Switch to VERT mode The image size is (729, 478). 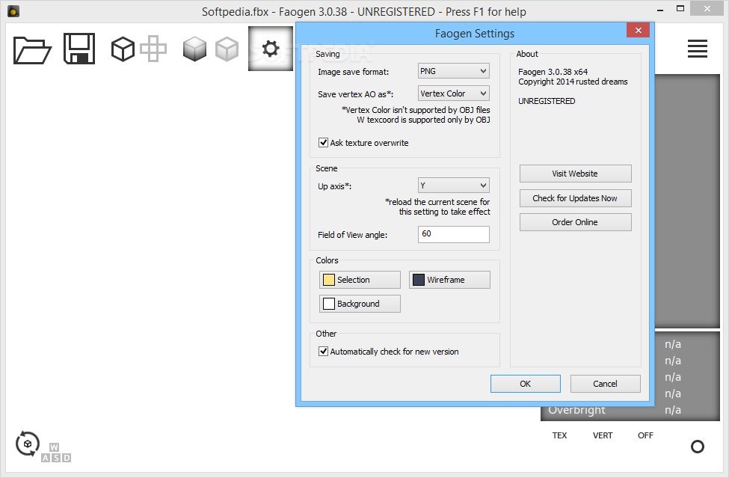[603, 435]
